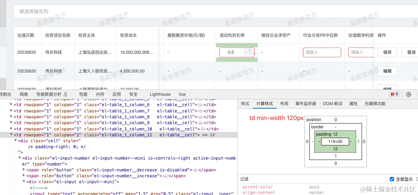Screen dimensions: 418x195
Task: Switch to the 网络 DevTools tab
Action: [24, 94]
